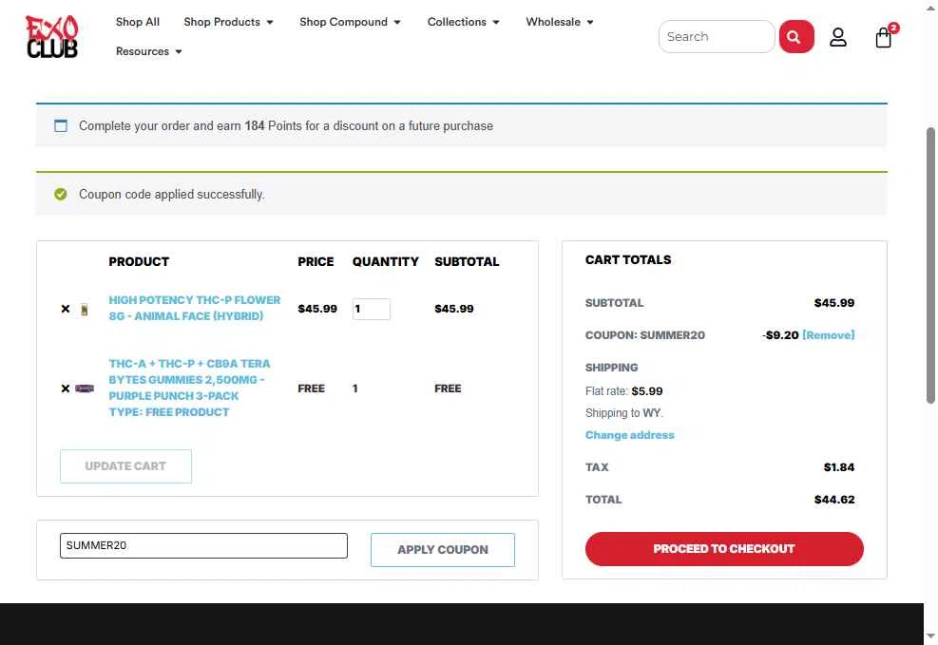The height and width of the screenshot is (645, 938).
Task: Open the Purple Punch gummies thumbnail
Action: pos(85,389)
